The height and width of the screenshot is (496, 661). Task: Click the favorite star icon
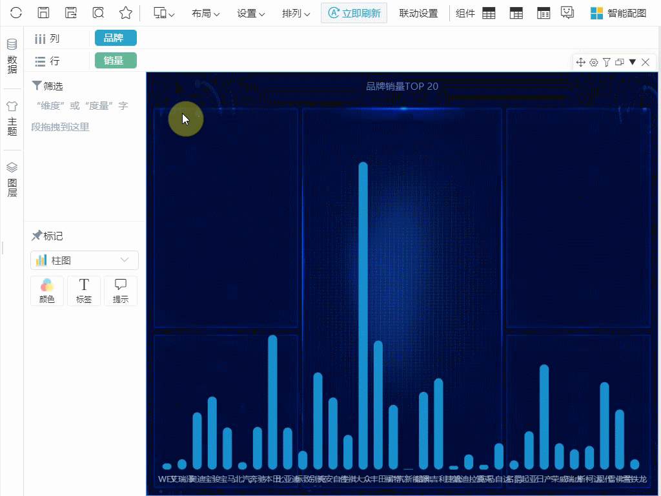click(126, 13)
